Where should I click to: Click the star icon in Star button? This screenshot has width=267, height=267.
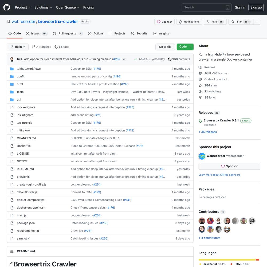click(233, 21)
